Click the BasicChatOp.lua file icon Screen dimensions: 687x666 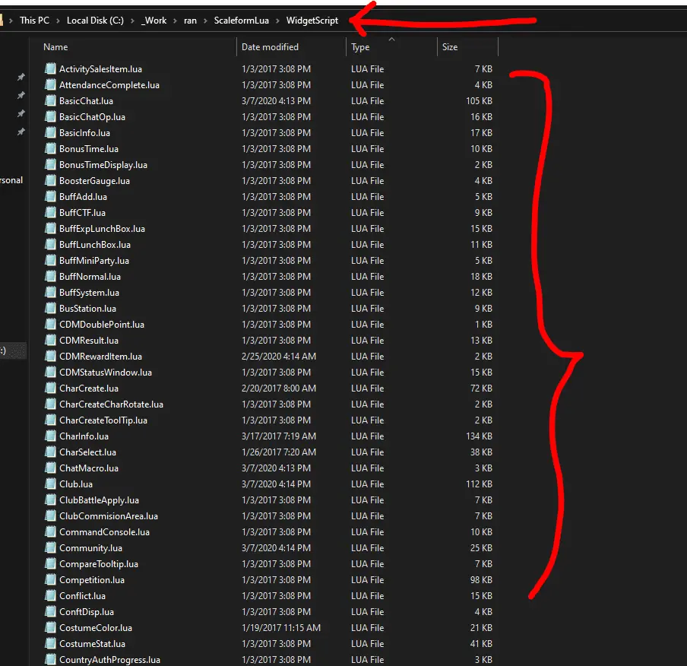click(x=51, y=116)
